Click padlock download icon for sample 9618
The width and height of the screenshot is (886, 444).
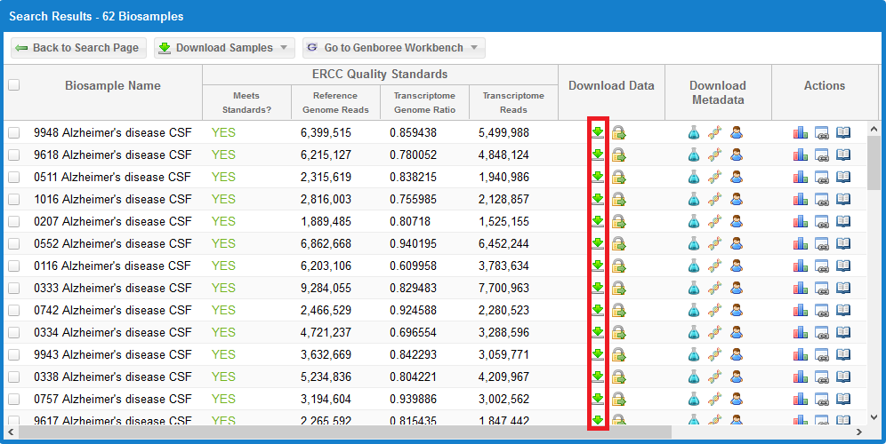point(618,155)
